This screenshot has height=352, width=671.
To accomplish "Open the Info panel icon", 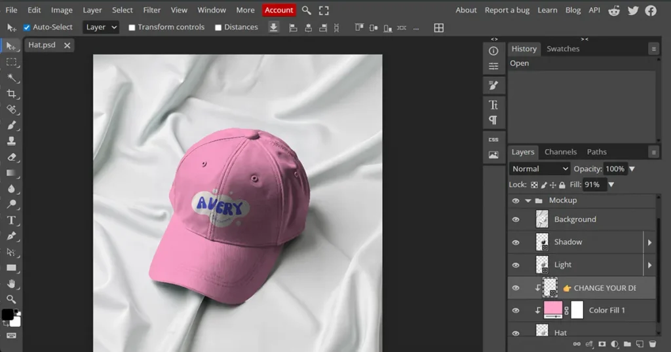I will click(493, 51).
